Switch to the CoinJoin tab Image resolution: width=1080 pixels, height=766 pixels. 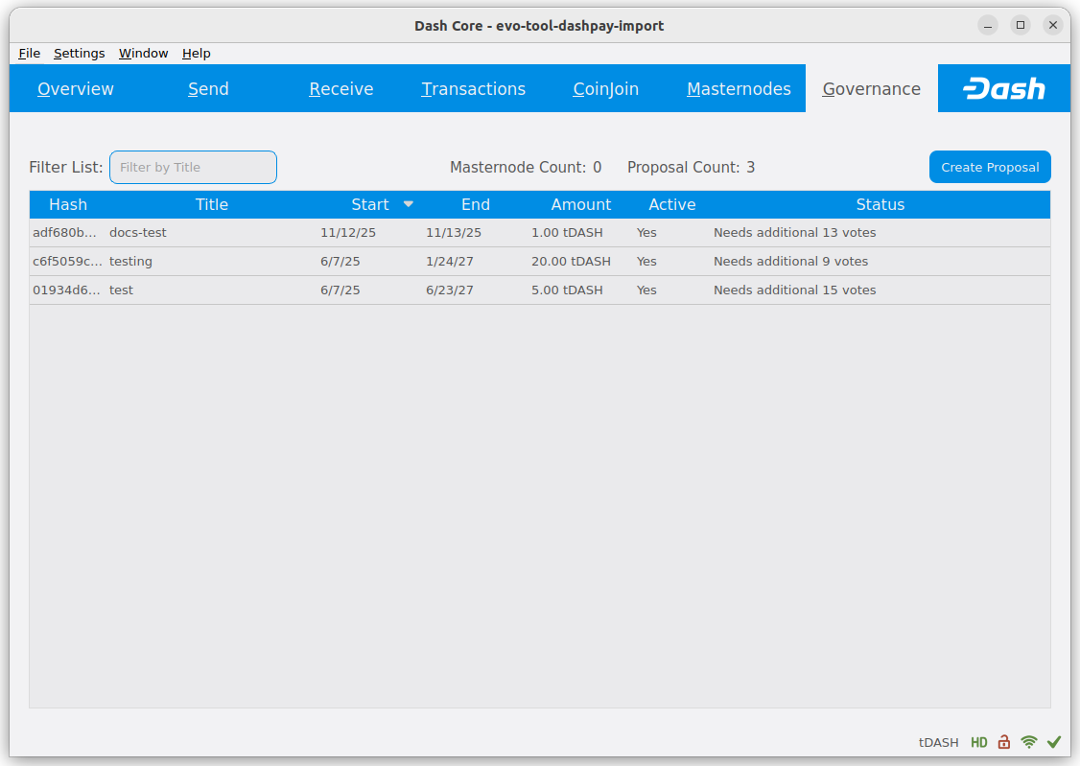coord(605,89)
